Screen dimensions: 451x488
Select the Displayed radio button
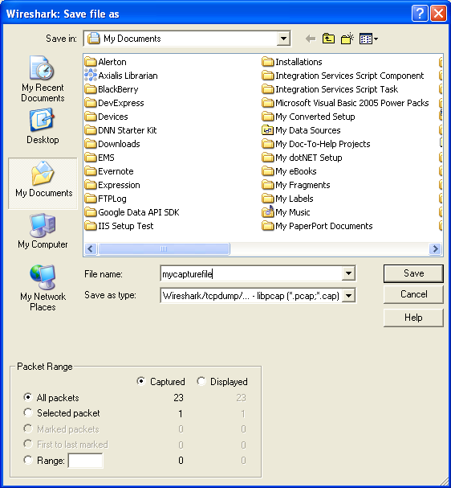point(201,381)
